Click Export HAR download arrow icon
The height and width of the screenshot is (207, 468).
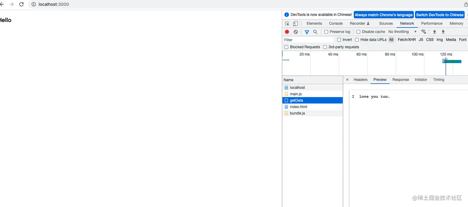(x=443, y=32)
